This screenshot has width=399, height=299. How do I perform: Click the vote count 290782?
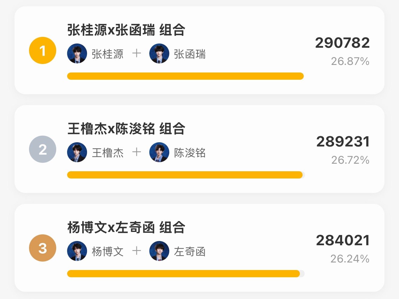coord(342,43)
